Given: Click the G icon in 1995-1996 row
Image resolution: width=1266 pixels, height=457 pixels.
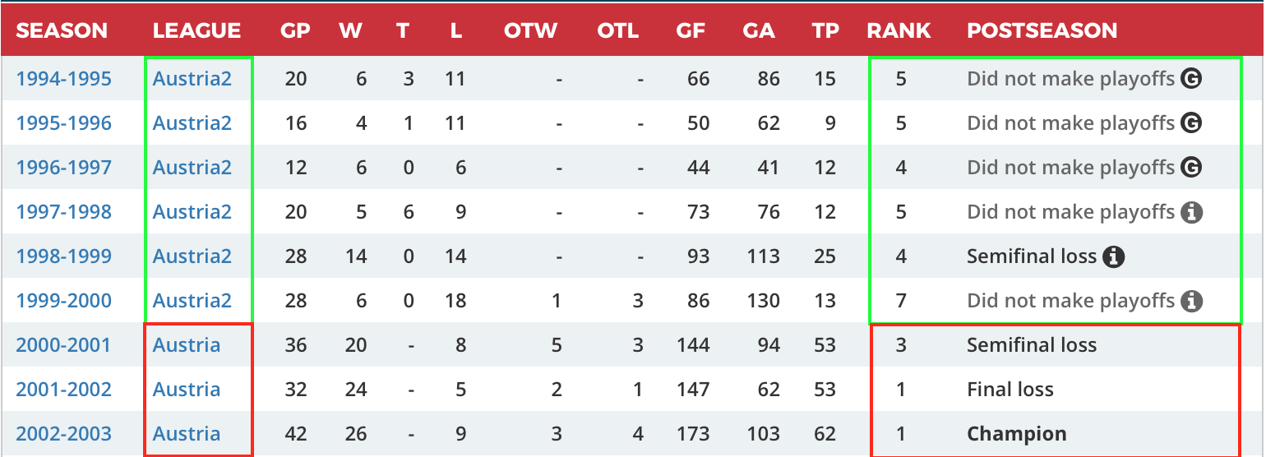Looking at the screenshot, I should [x=1191, y=123].
